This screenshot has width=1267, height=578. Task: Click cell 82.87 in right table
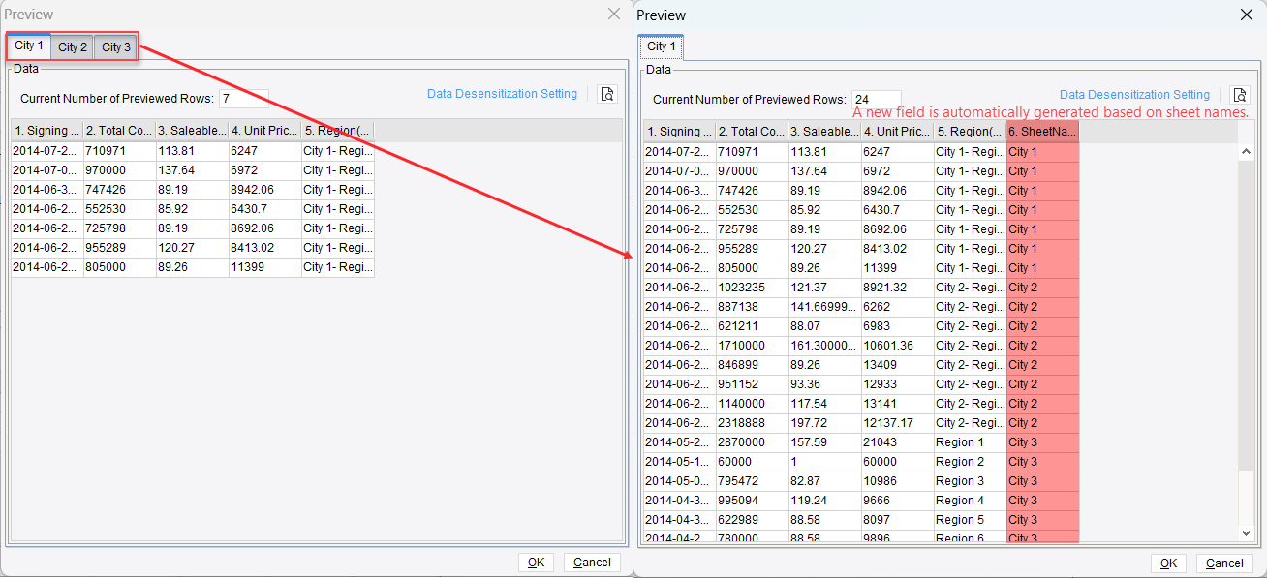pos(824,481)
